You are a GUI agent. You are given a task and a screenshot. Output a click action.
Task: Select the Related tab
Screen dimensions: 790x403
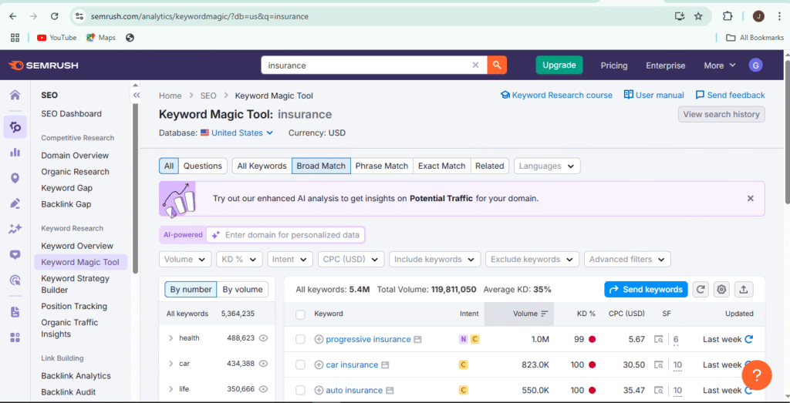[x=489, y=166]
